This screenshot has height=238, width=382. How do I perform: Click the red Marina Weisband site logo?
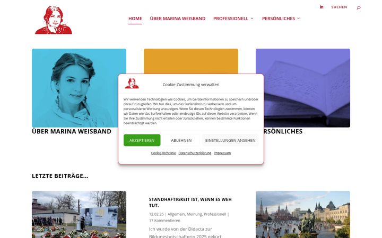(x=54, y=20)
